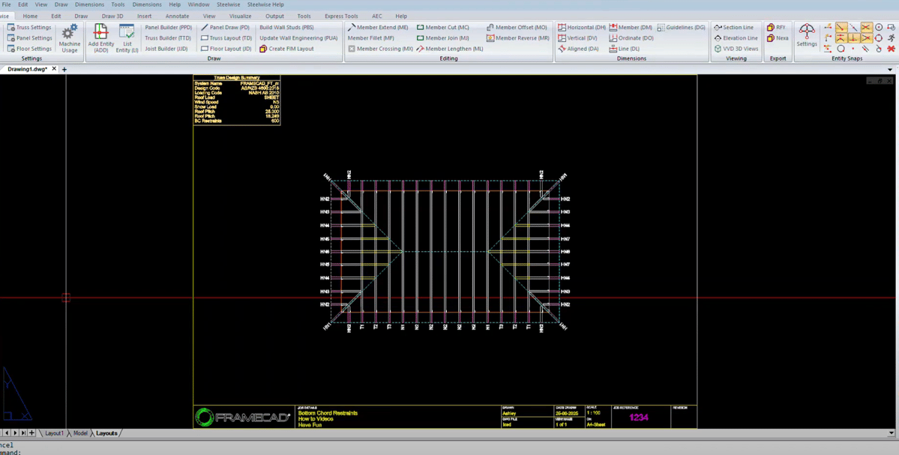Screen dimensions: 899x455
Task: Export using the RFY icon
Action: pos(776,27)
